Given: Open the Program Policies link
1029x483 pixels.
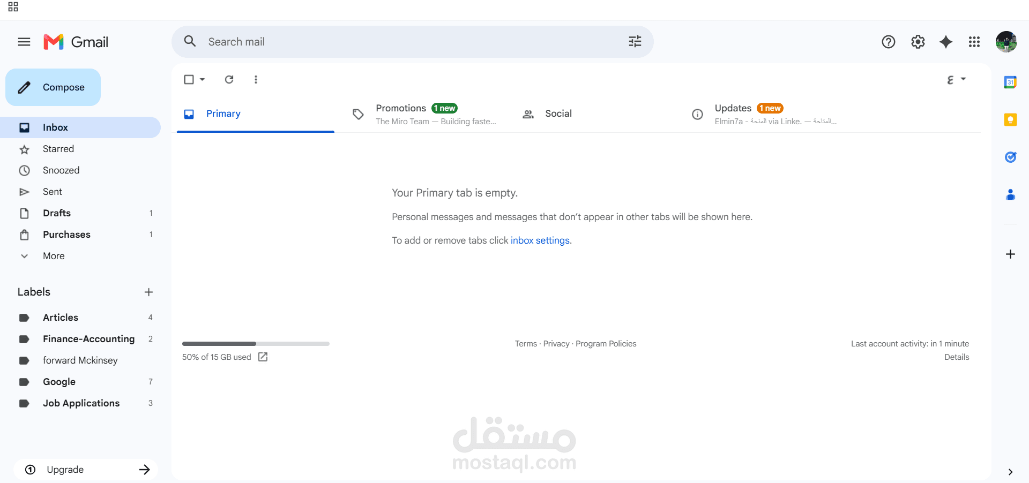Looking at the screenshot, I should 606,344.
